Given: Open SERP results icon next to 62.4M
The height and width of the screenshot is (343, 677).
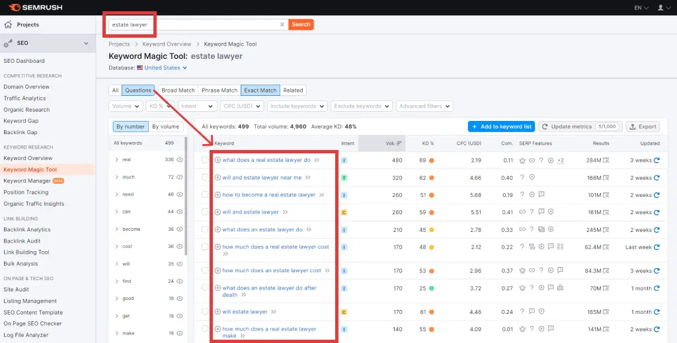Looking at the screenshot, I should click(606, 247).
